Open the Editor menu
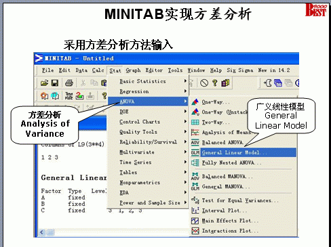 (x=154, y=70)
